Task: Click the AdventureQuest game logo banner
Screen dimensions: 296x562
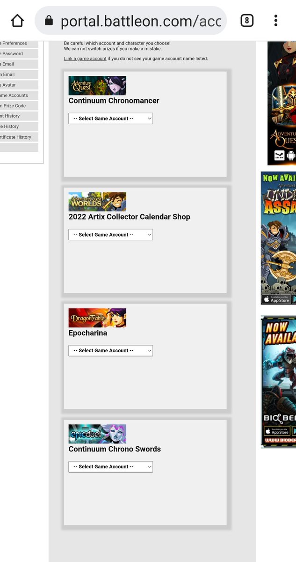Action: 97,86
